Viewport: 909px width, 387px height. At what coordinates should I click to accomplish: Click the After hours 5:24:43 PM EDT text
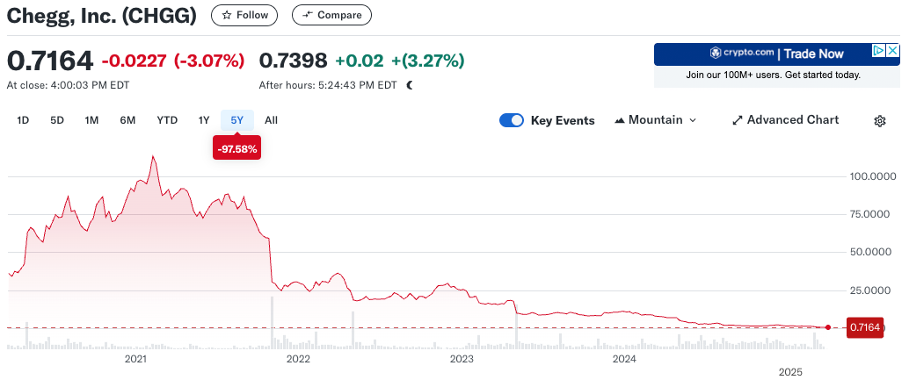point(328,85)
